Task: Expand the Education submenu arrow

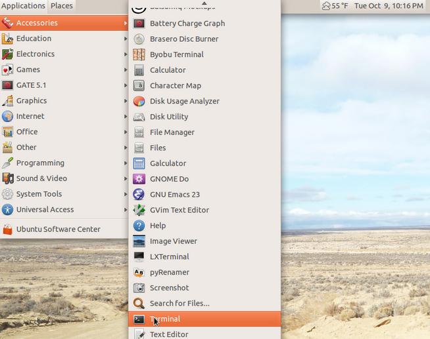Action: [x=125, y=39]
